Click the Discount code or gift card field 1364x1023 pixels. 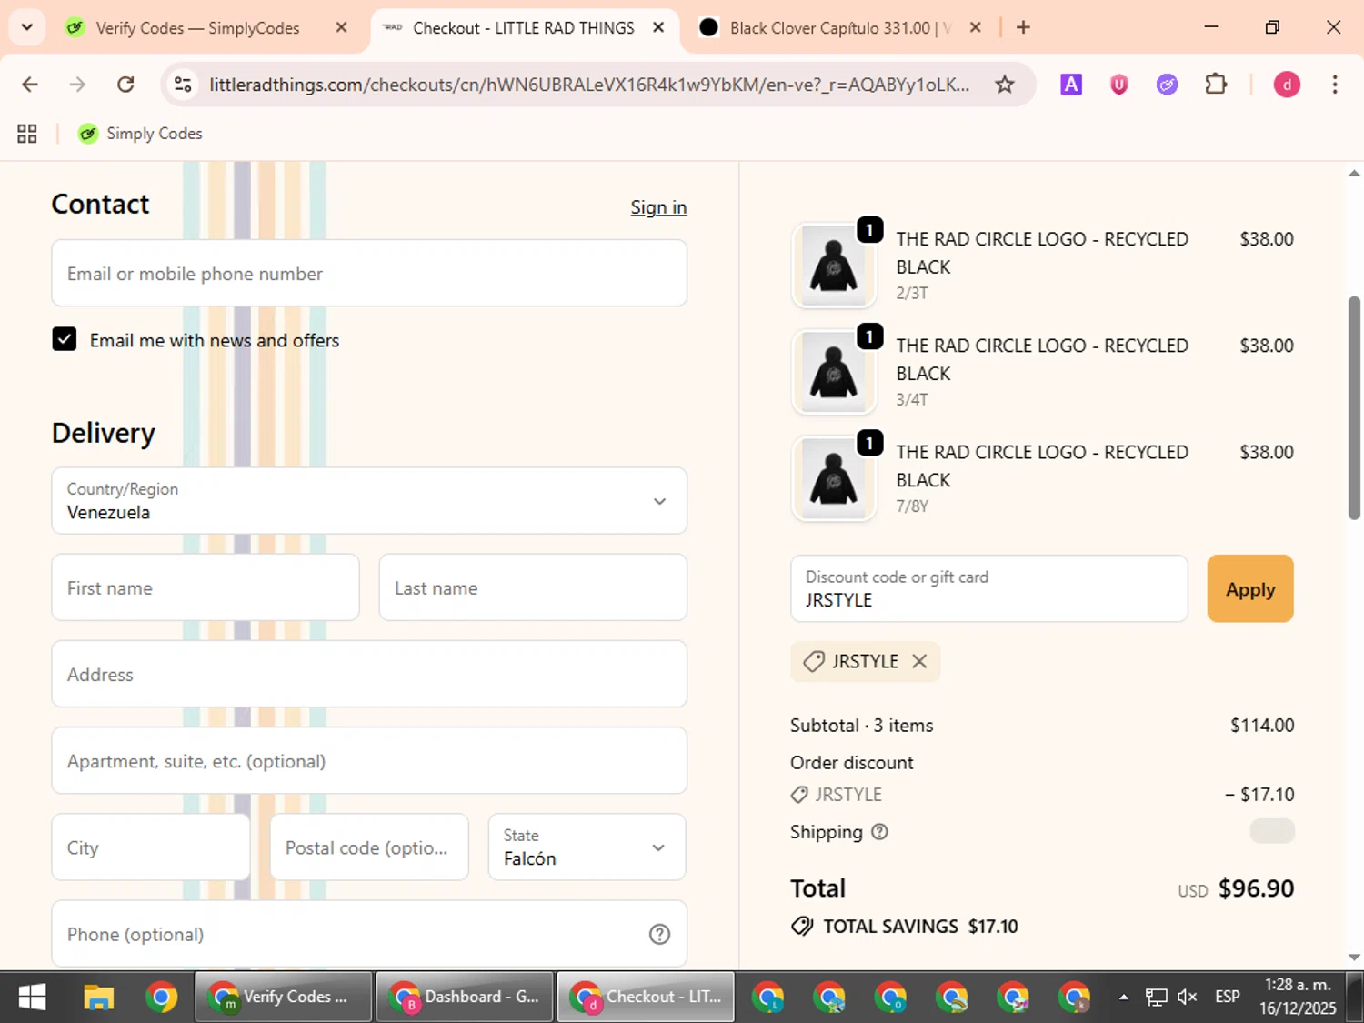tap(989, 588)
